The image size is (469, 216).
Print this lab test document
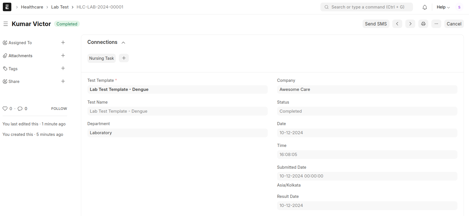coord(423,24)
